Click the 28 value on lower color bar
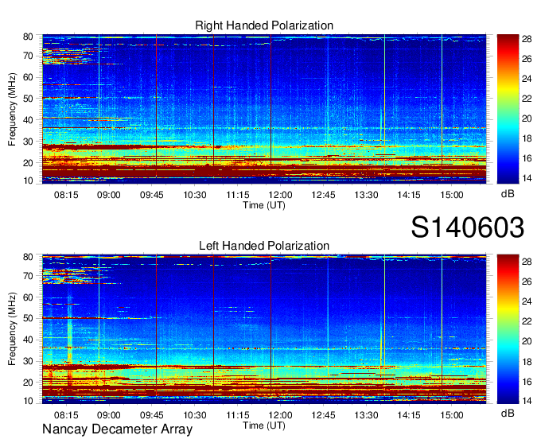541x439 pixels. [x=527, y=262]
